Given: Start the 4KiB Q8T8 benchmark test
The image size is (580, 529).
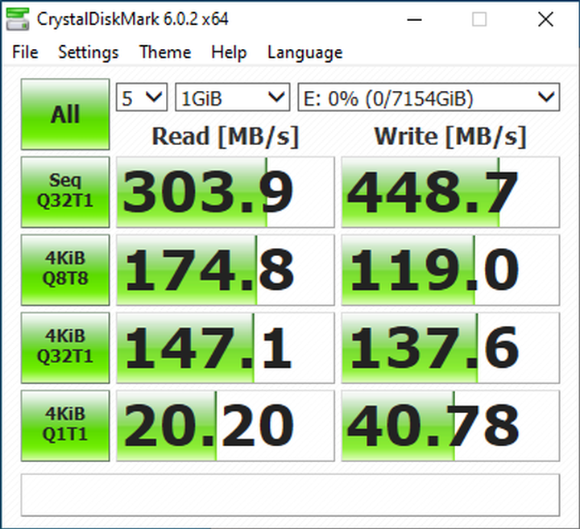Looking at the screenshot, I should tap(64, 271).
